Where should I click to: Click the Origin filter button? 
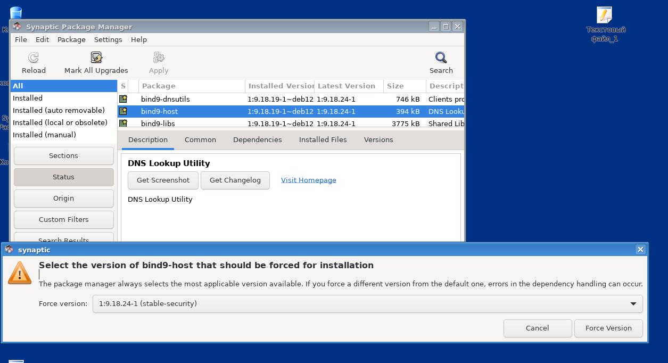point(63,198)
